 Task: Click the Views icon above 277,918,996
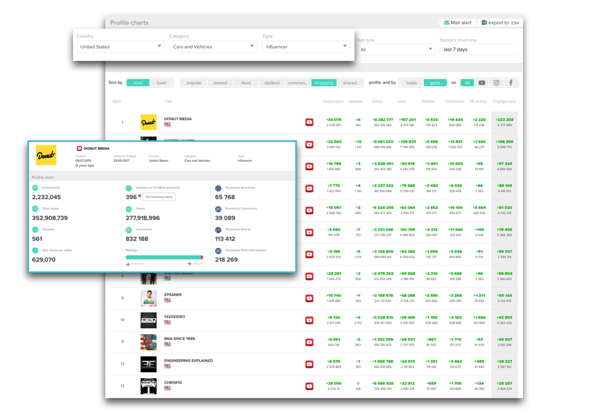point(129,209)
